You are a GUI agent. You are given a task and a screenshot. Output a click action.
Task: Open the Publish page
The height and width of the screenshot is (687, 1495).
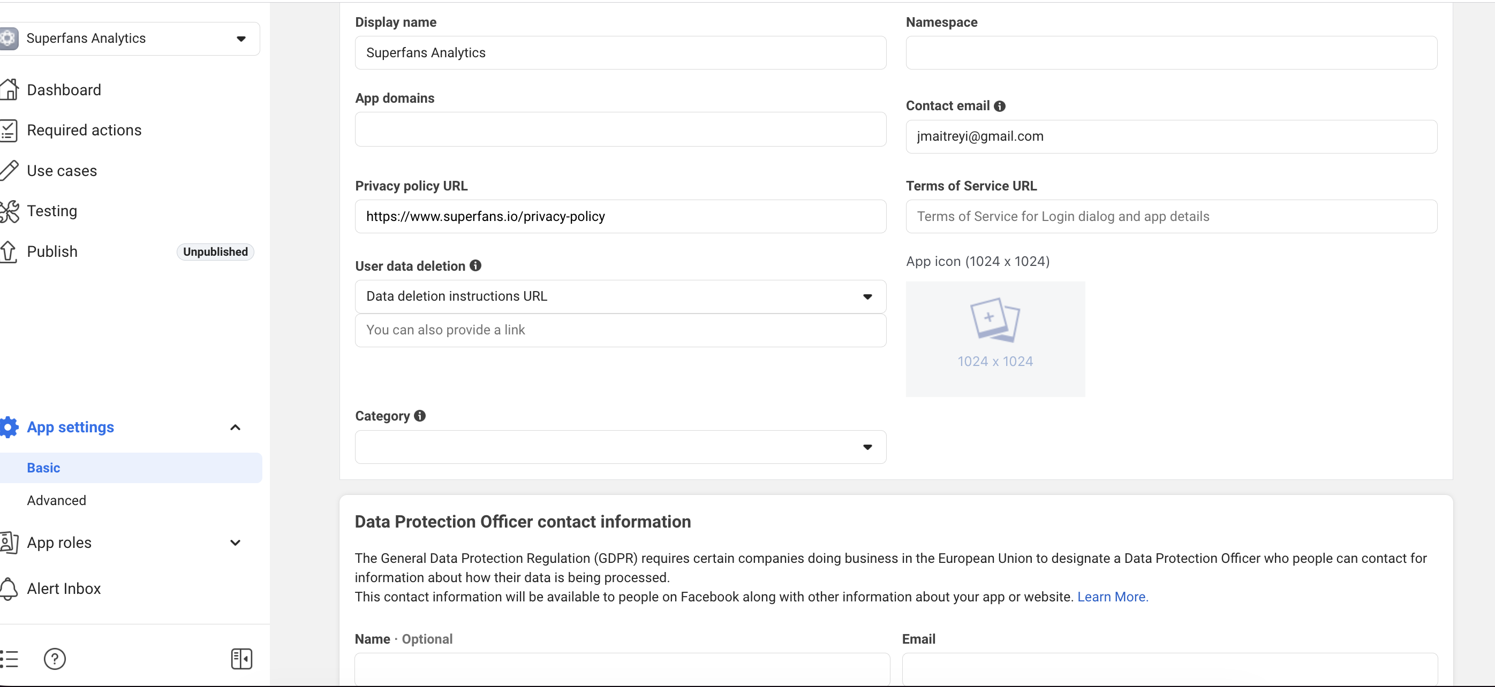coord(52,251)
